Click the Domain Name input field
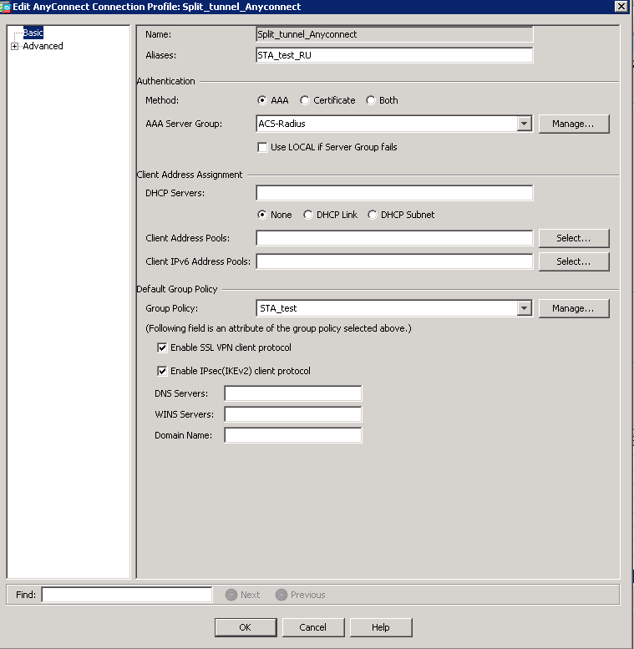The image size is (634, 649). (293, 435)
